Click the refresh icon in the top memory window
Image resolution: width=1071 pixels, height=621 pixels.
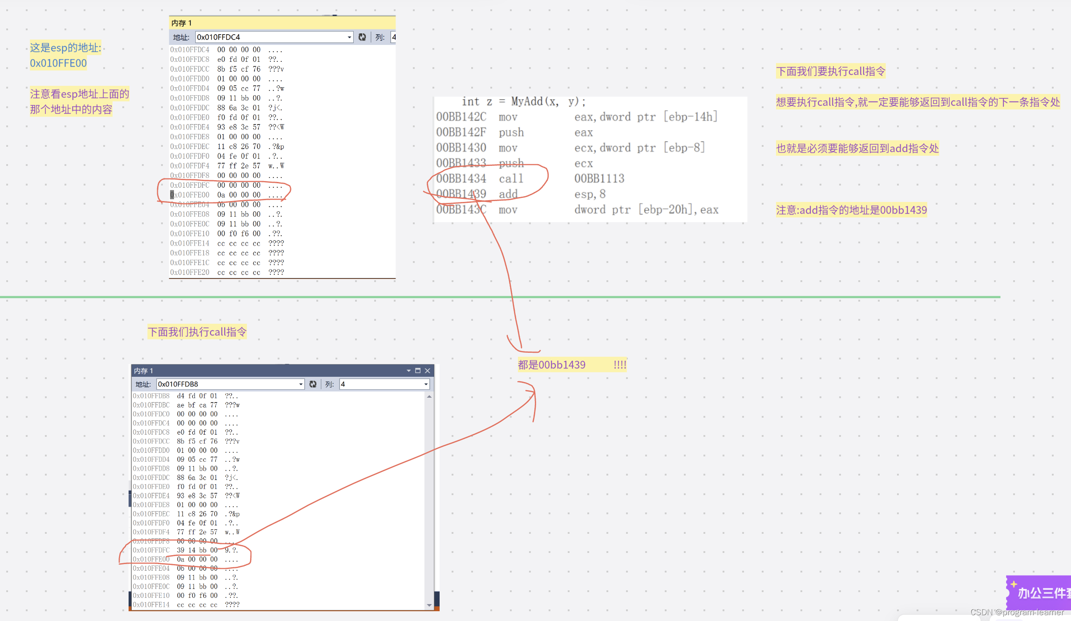362,37
